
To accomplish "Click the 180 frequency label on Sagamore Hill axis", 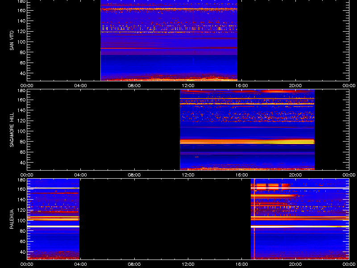I will [x=21, y=91].
